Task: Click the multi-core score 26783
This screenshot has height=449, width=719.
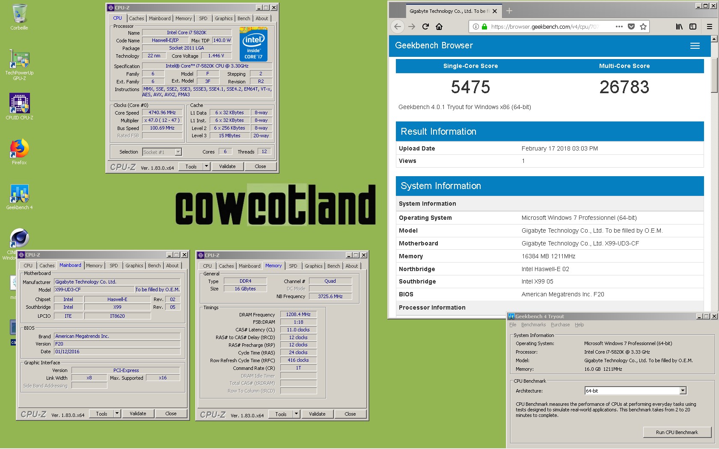Action: point(624,87)
